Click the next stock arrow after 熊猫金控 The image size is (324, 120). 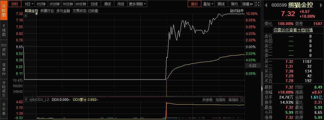click(x=321, y=5)
